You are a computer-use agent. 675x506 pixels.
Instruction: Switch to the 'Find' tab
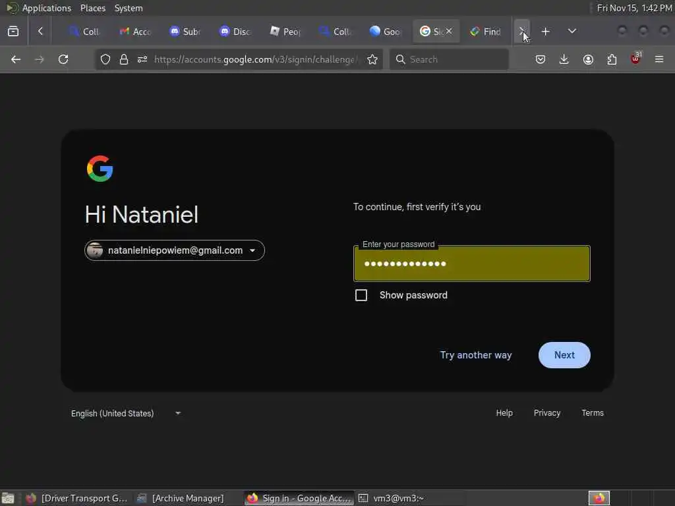point(486,32)
